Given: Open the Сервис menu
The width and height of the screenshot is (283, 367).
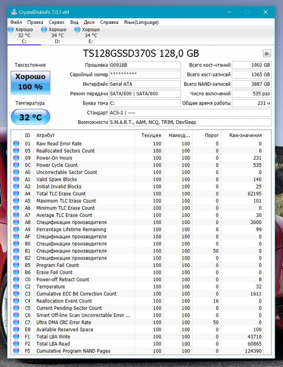Looking at the screenshot, I should click(57, 22).
